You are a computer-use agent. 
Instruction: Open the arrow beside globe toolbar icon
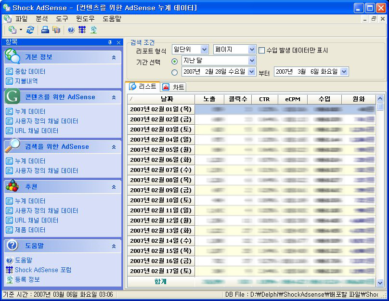[21, 30]
